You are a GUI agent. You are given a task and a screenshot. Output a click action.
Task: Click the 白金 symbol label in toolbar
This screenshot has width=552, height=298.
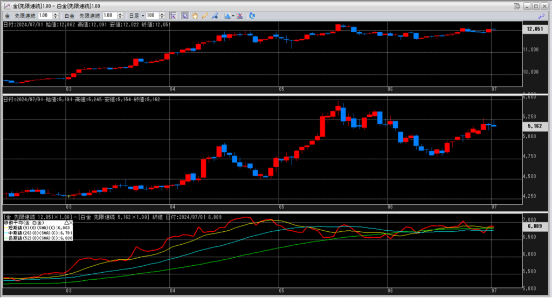pos(70,16)
